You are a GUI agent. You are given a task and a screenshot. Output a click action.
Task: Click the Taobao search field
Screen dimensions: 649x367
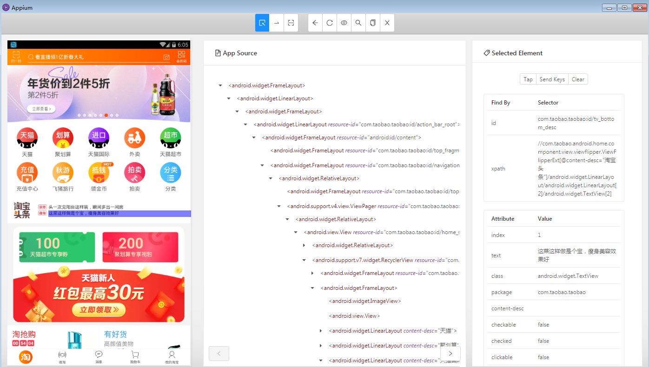99,57
